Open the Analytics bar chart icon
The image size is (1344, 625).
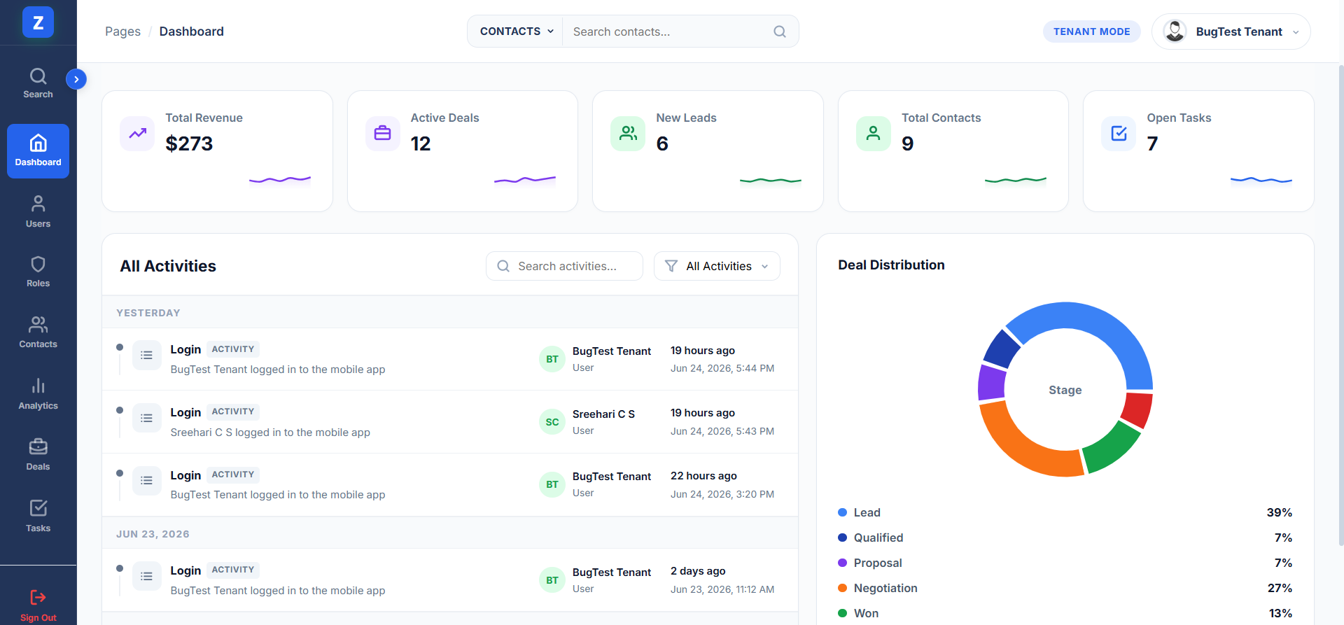coord(38,386)
